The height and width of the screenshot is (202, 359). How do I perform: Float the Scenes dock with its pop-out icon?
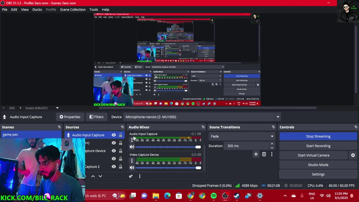59,127
